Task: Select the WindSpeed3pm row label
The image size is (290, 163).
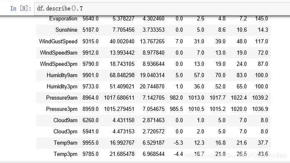Action: coord(59,64)
